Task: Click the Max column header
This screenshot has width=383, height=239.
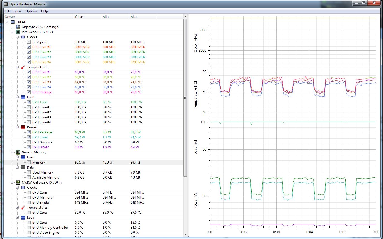Action: 143,17
